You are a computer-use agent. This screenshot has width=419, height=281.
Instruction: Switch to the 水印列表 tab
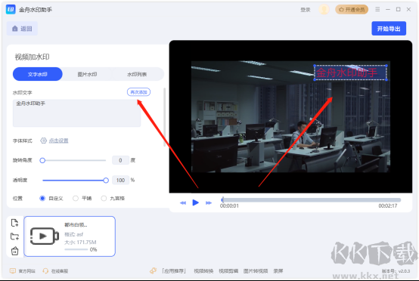click(x=137, y=74)
